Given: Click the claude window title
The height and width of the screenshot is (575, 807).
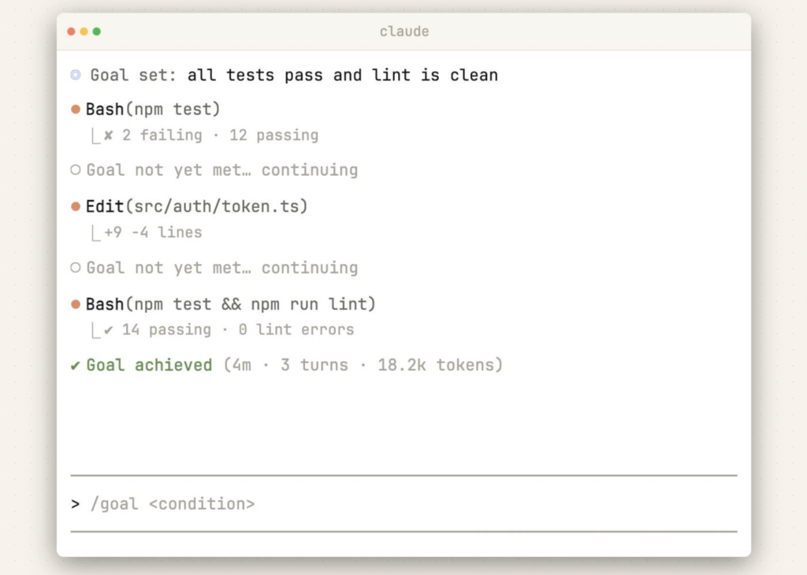Looking at the screenshot, I should coord(404,32).
